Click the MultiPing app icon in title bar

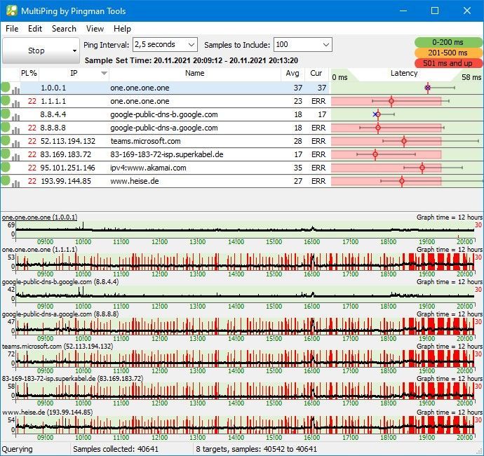click(x=12, y=11)
